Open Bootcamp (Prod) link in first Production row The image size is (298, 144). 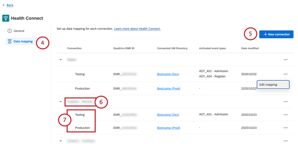point(168,89)
